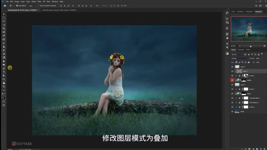Open workspace switcher icon at top right
Image resolution: width=267 pixels, height=150 pixels.
pos(260,6)
